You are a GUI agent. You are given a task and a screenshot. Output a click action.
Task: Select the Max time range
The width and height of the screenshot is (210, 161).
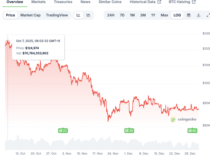164,15
